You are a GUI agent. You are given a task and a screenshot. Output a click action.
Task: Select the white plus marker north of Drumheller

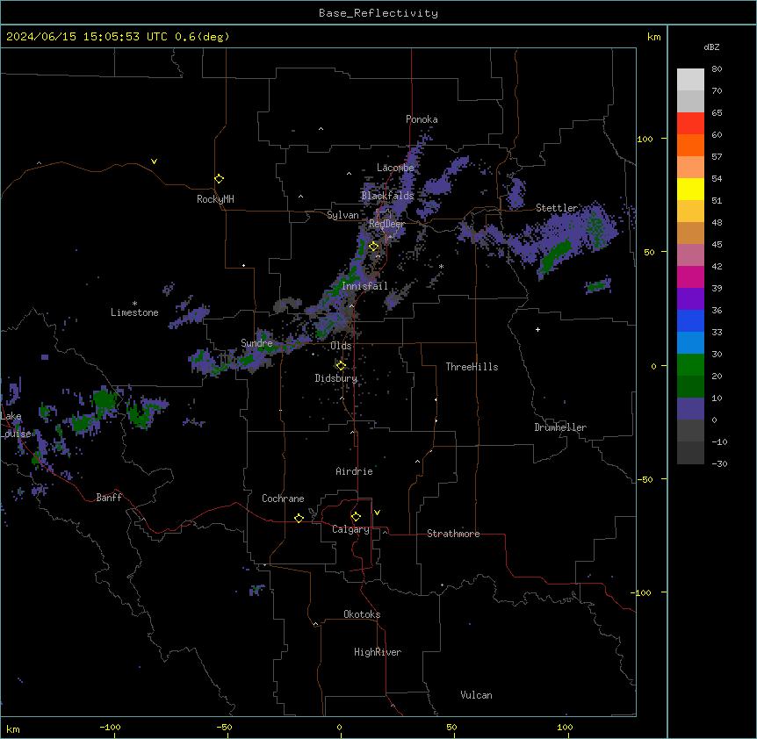(x=537, y=329)
